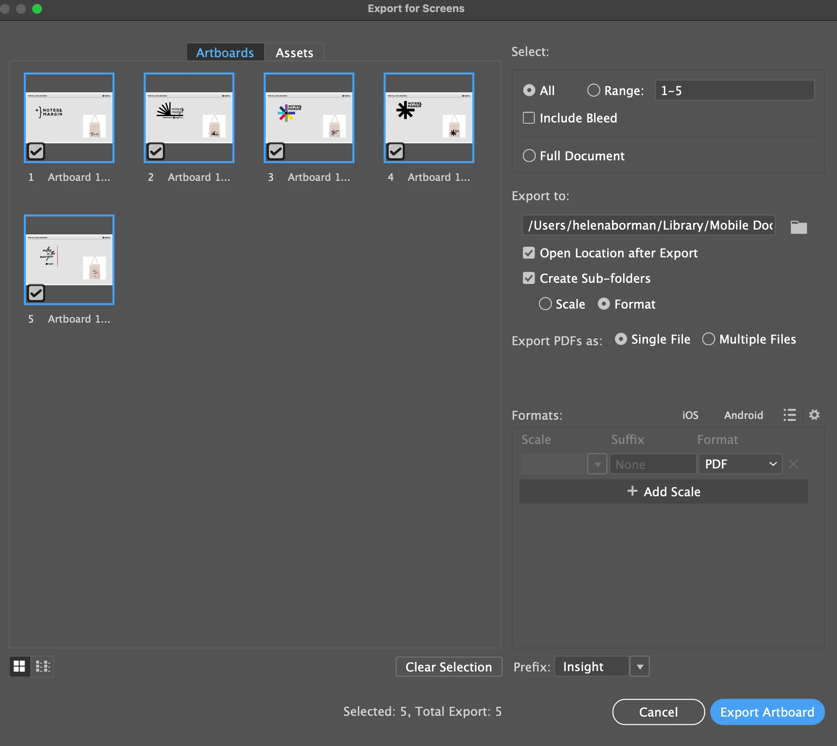Switch to large thumbnail grid view
This screenshot has width=837, height=746.
(x=19, y=666)
